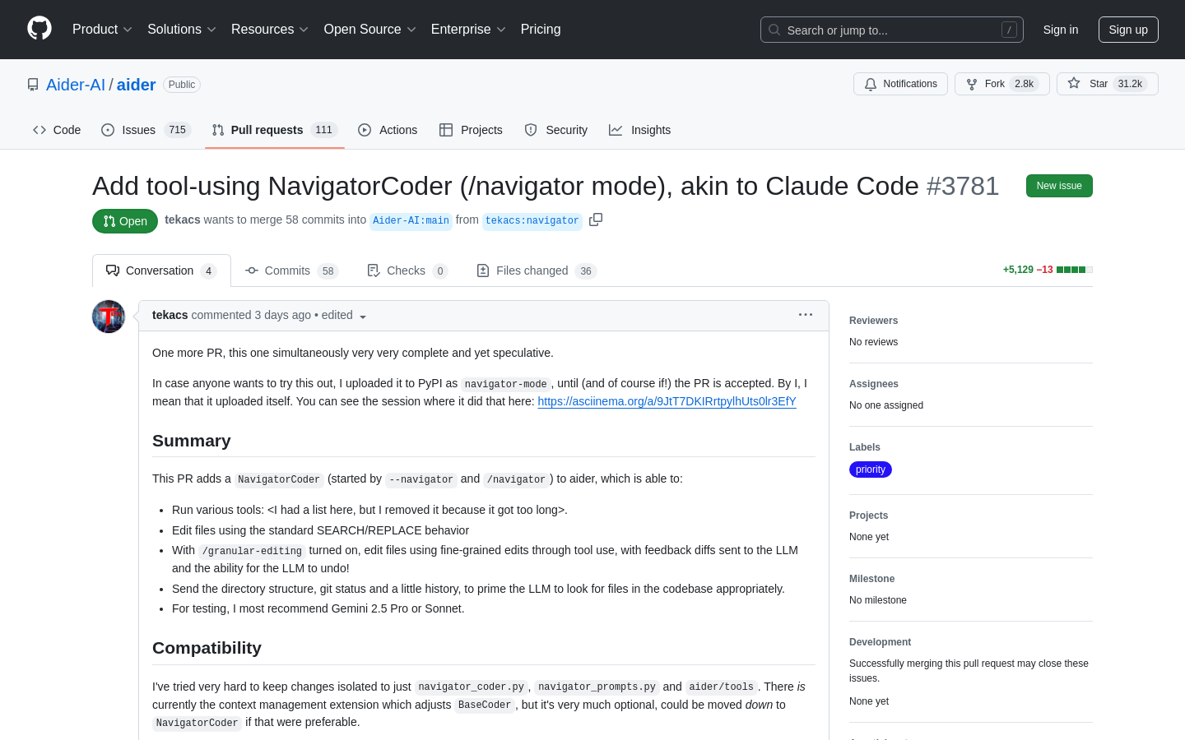Expand the Enterprise menu

pyautogui.click(x=468, y=30)
